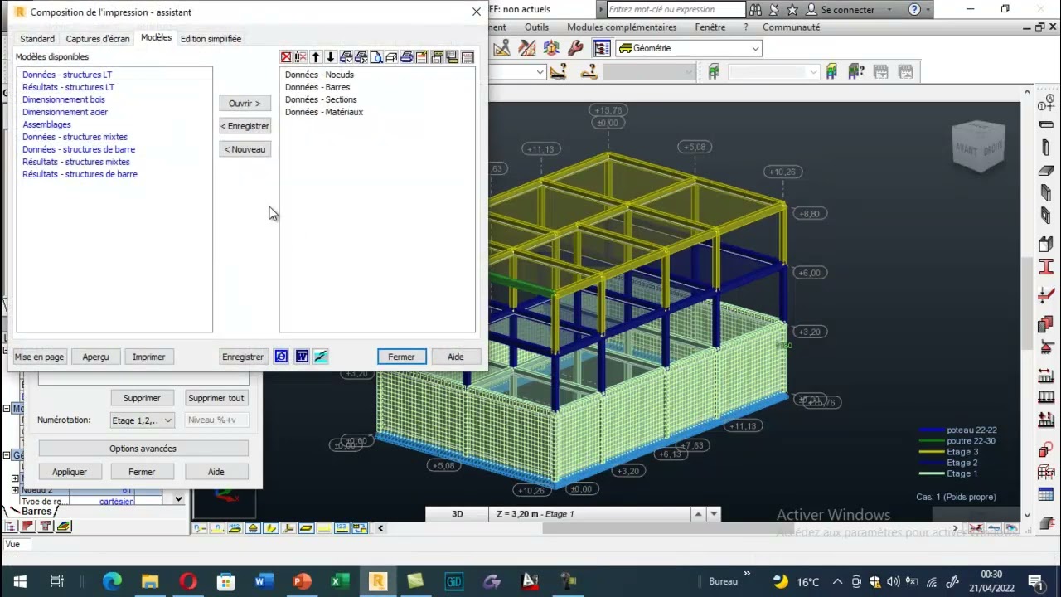The width and height of the screenshot is (1061, 597).
Task: Click the wrench tools icon in main toolbar
Action: (x=575, y=48)
